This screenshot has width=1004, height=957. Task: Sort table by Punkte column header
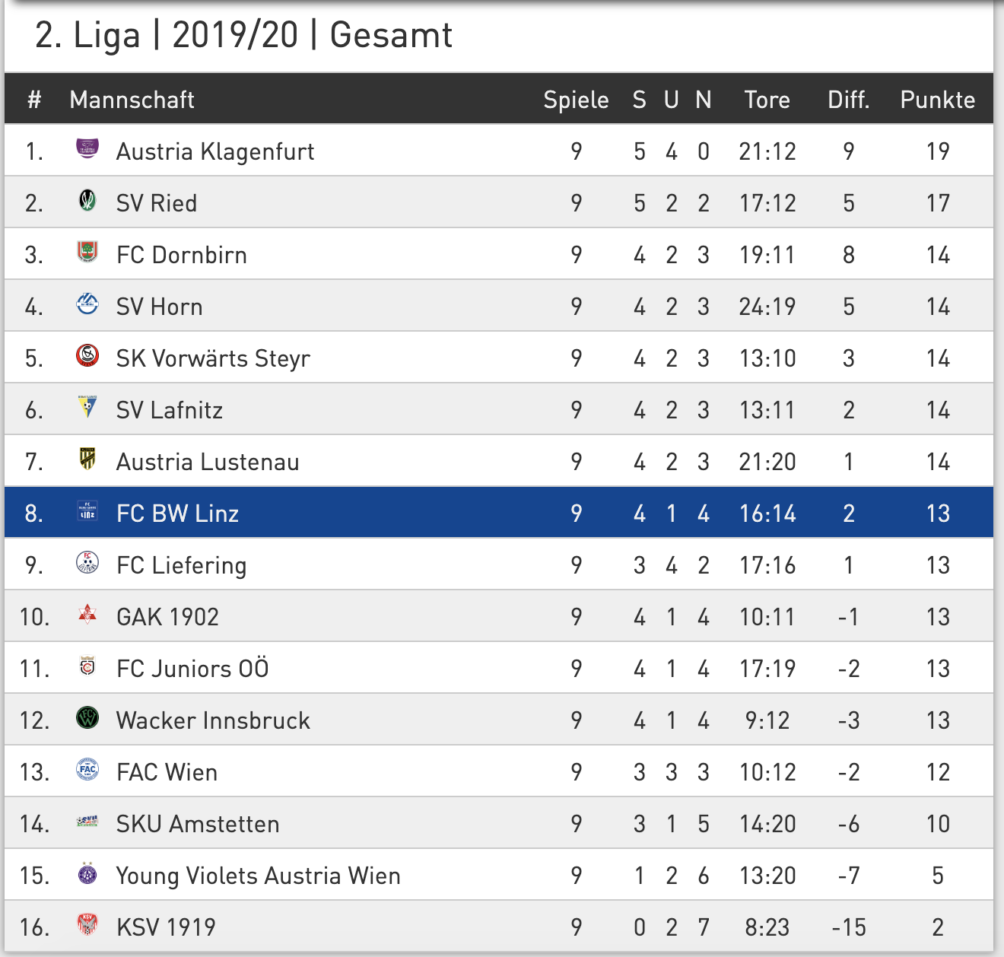point(937,100)
